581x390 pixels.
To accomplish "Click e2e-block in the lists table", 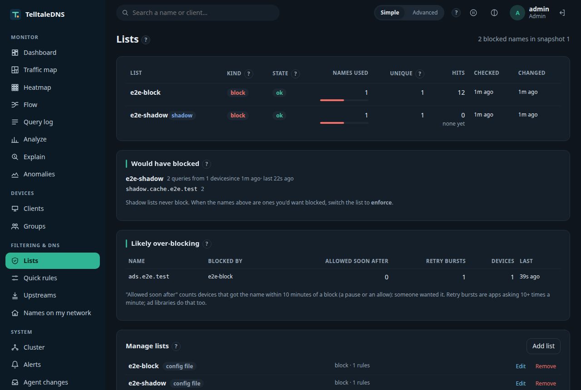I will coord(145,93).
